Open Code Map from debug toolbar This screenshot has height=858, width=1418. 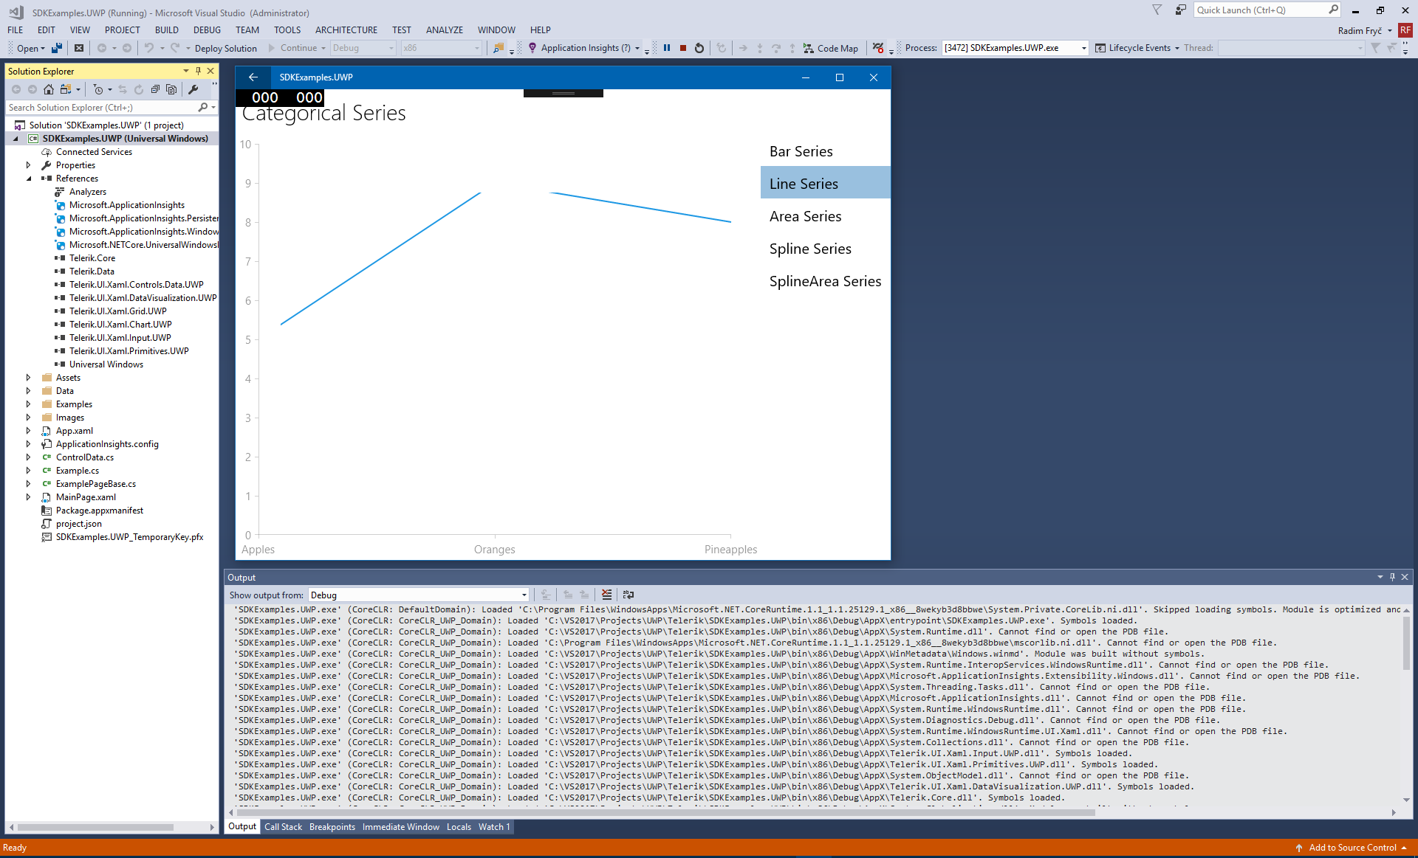point(830,48)
